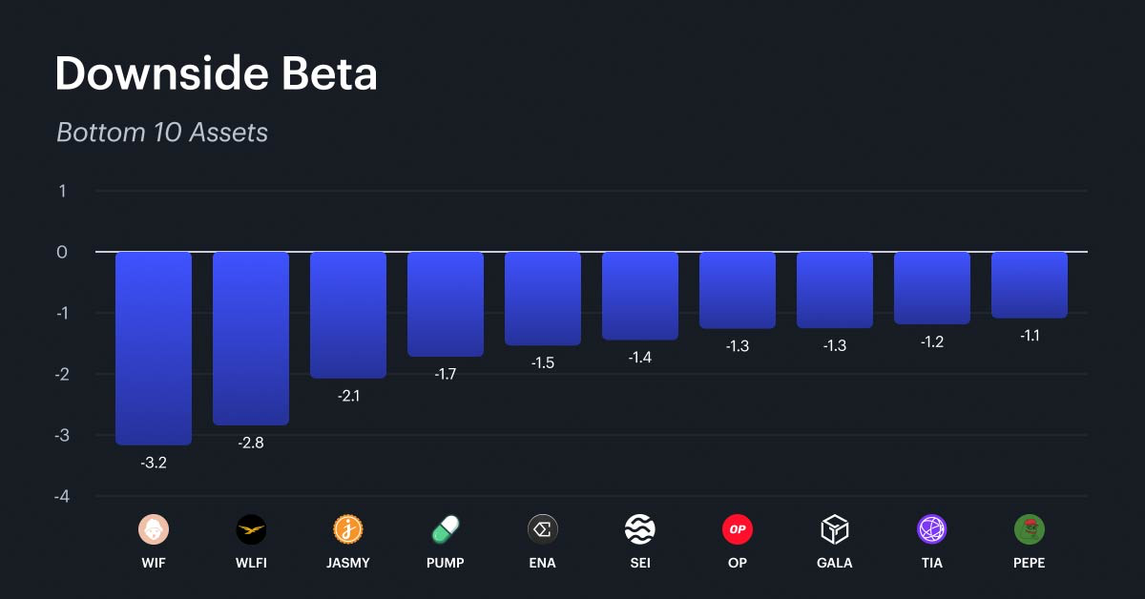This screenshot has width=1145, height=599.
Task: Click the WLFI golden eagle icon
Action: coord(251,528)
